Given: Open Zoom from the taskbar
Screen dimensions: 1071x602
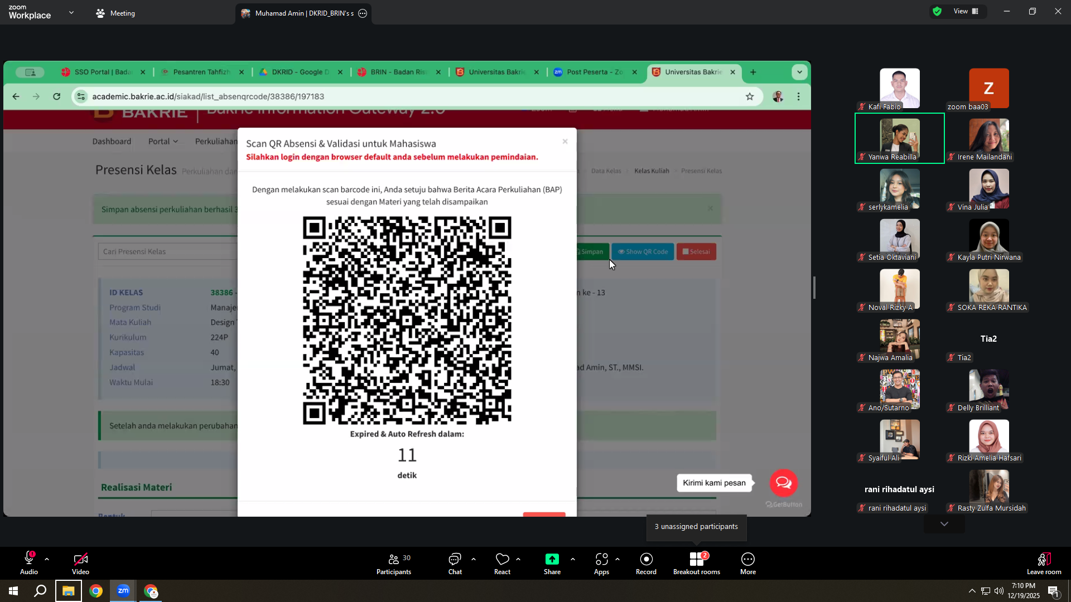Looking at the screenshot, I should (x=123, y=591).
